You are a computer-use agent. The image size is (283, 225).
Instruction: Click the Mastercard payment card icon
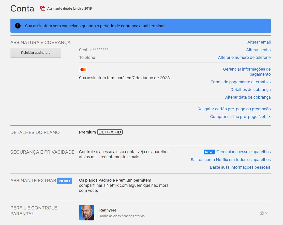tap(83, 70)
